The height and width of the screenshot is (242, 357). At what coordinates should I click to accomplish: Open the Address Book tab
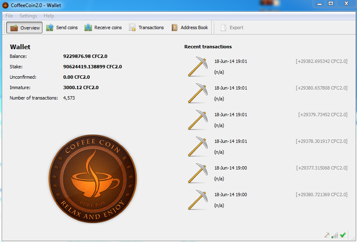190,27
